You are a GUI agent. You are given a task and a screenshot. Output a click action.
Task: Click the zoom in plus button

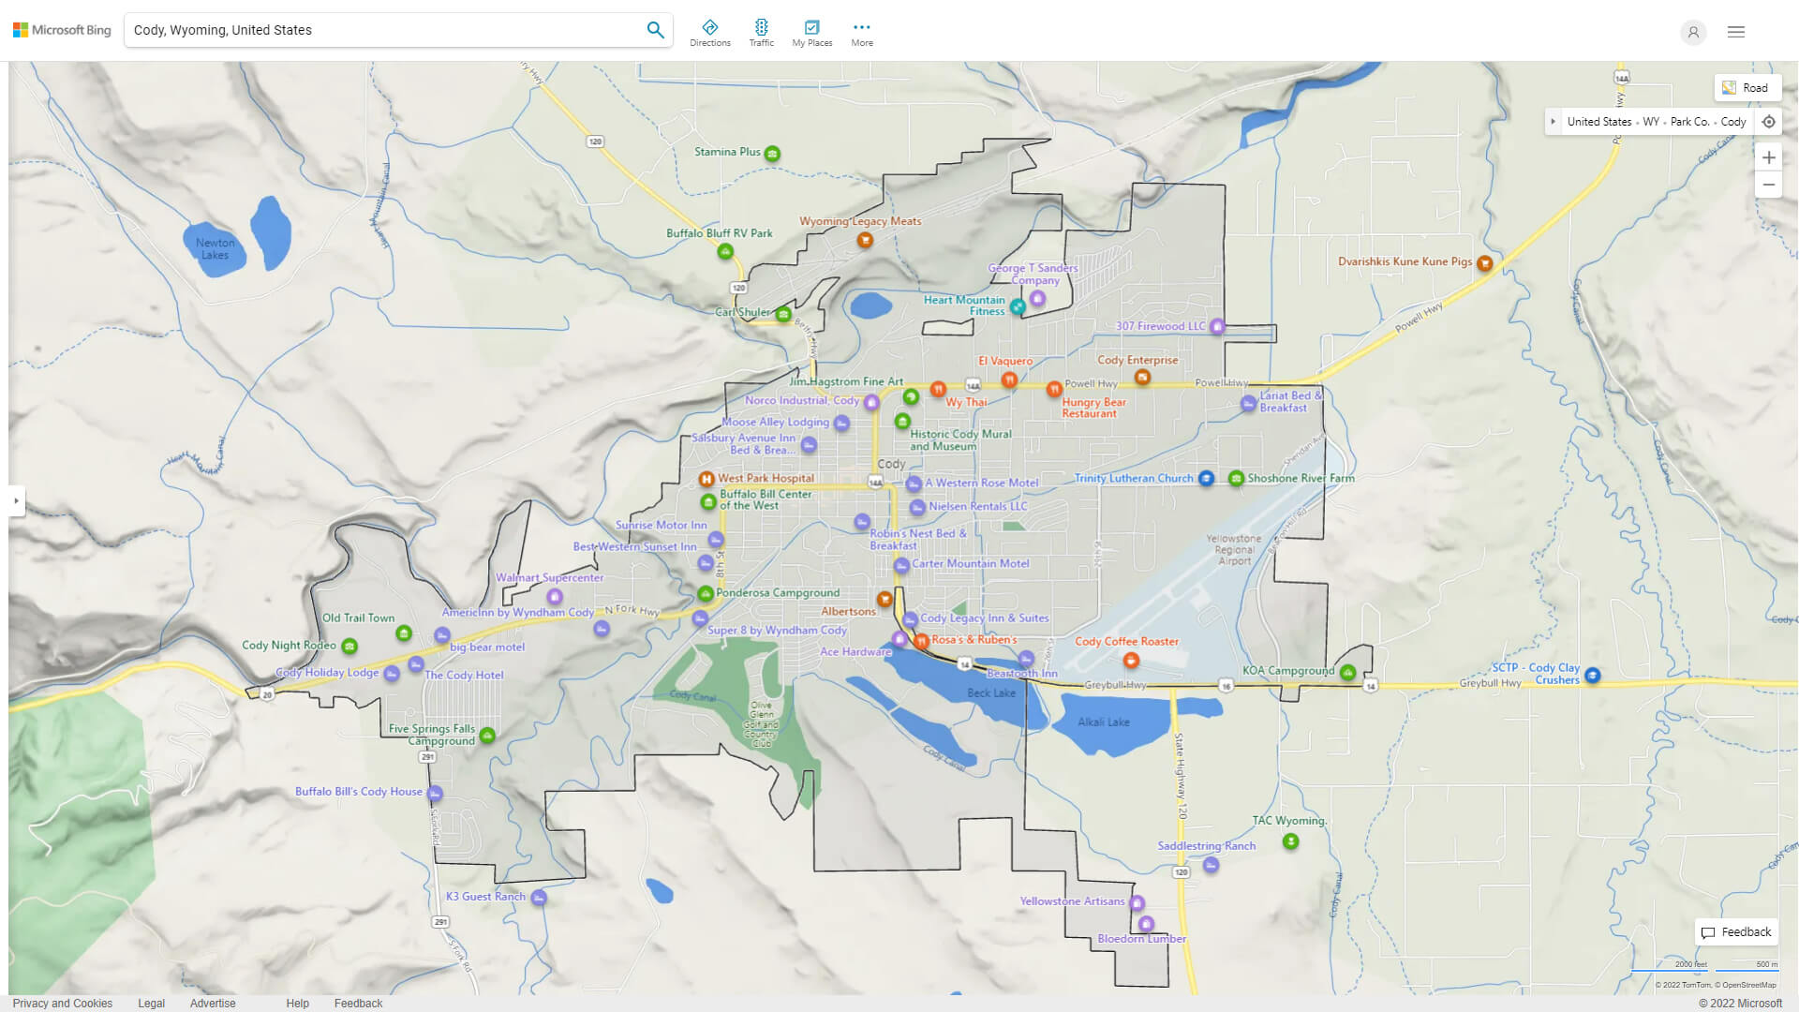click(x=1769, y=157)
